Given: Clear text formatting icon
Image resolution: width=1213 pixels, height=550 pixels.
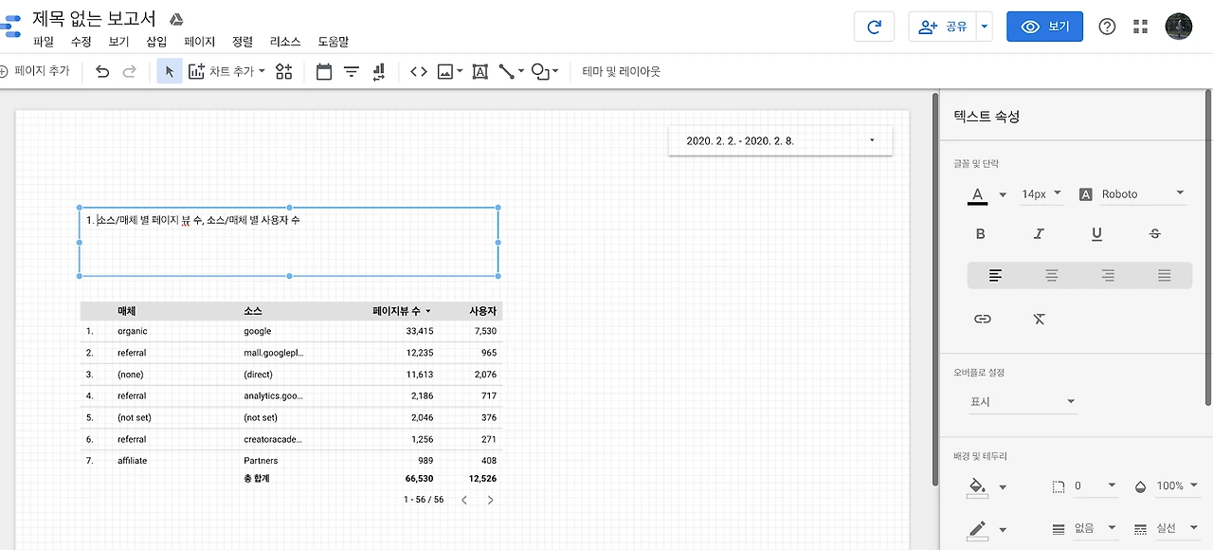Looking at the screenshot, I should click(x=1039, y=319).
